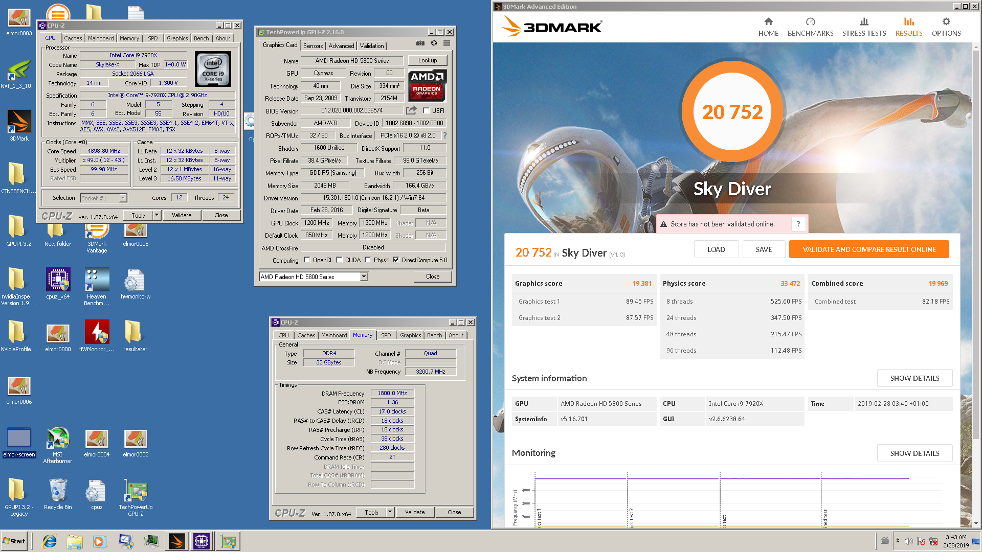
Task: Open the cpuz_x64 desktop icon
Action: tap(58, 284)
